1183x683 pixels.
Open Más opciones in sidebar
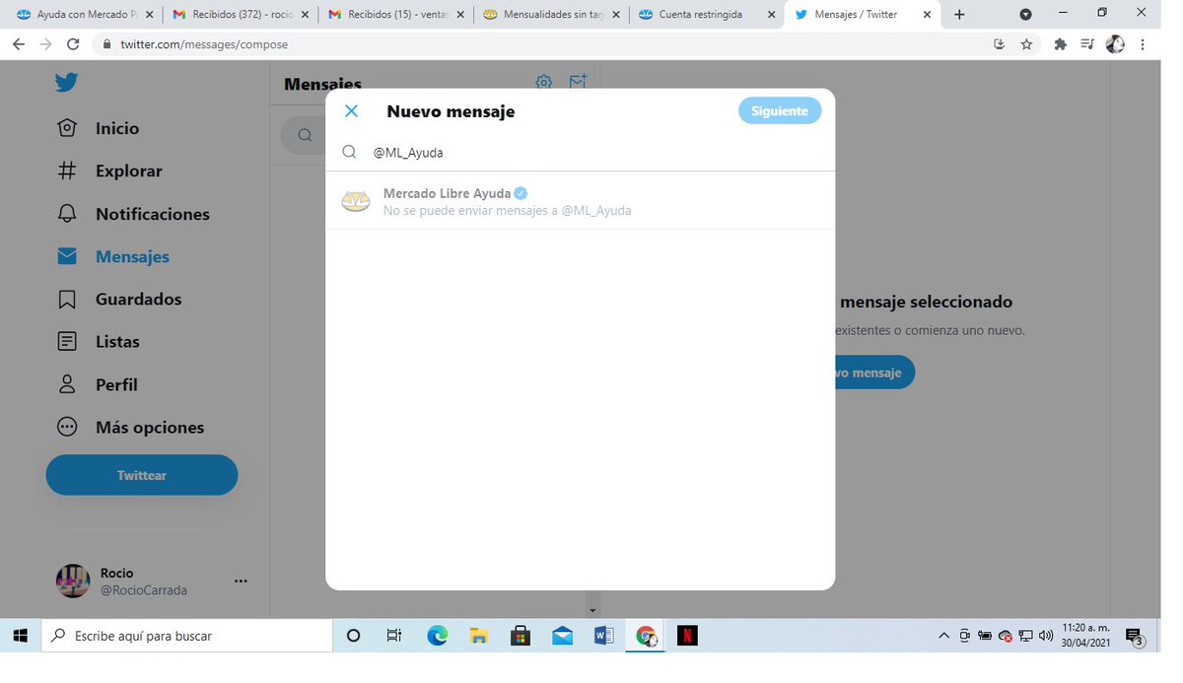(x=130, y=427)
